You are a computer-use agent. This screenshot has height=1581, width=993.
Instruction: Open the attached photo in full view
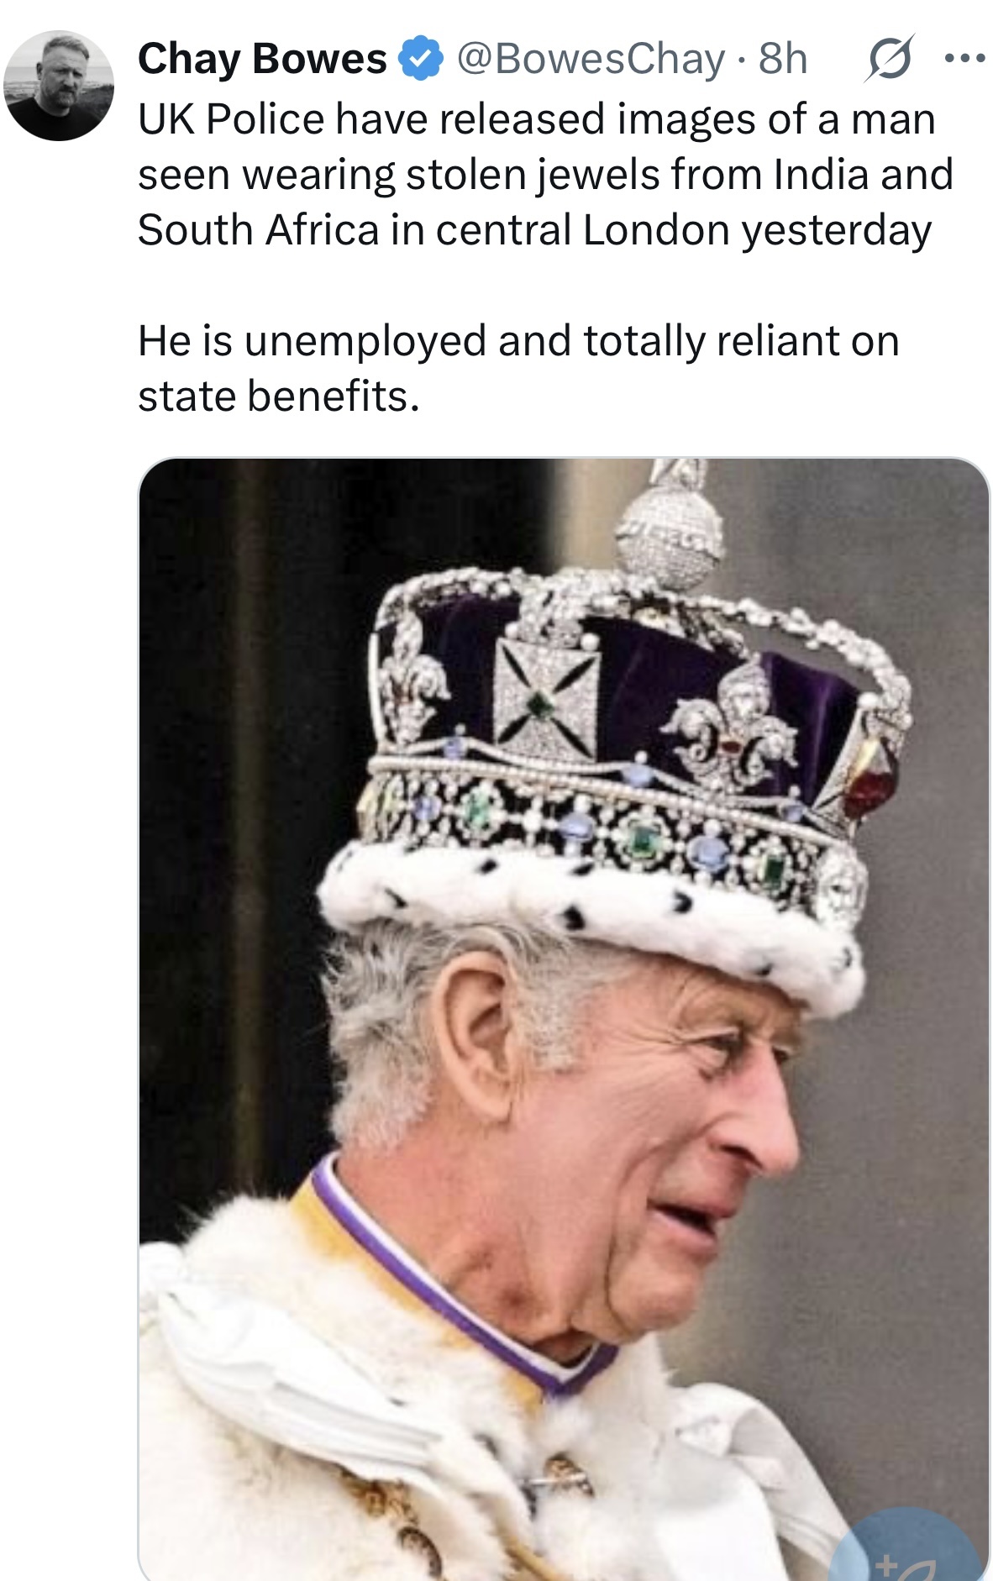564,1019
